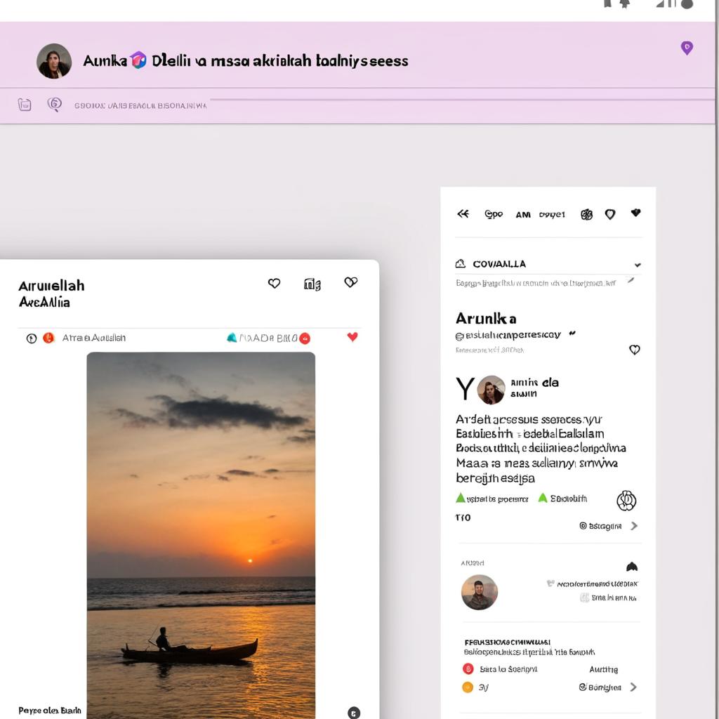719x719 pixels.
Task: Toggle the solid black heart in right panel toolbar
Action: point(635,213)
